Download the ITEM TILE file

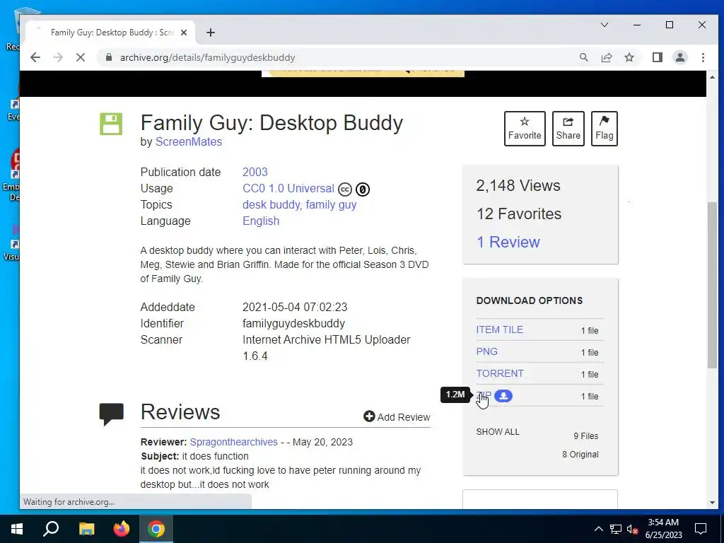point(499,329)
